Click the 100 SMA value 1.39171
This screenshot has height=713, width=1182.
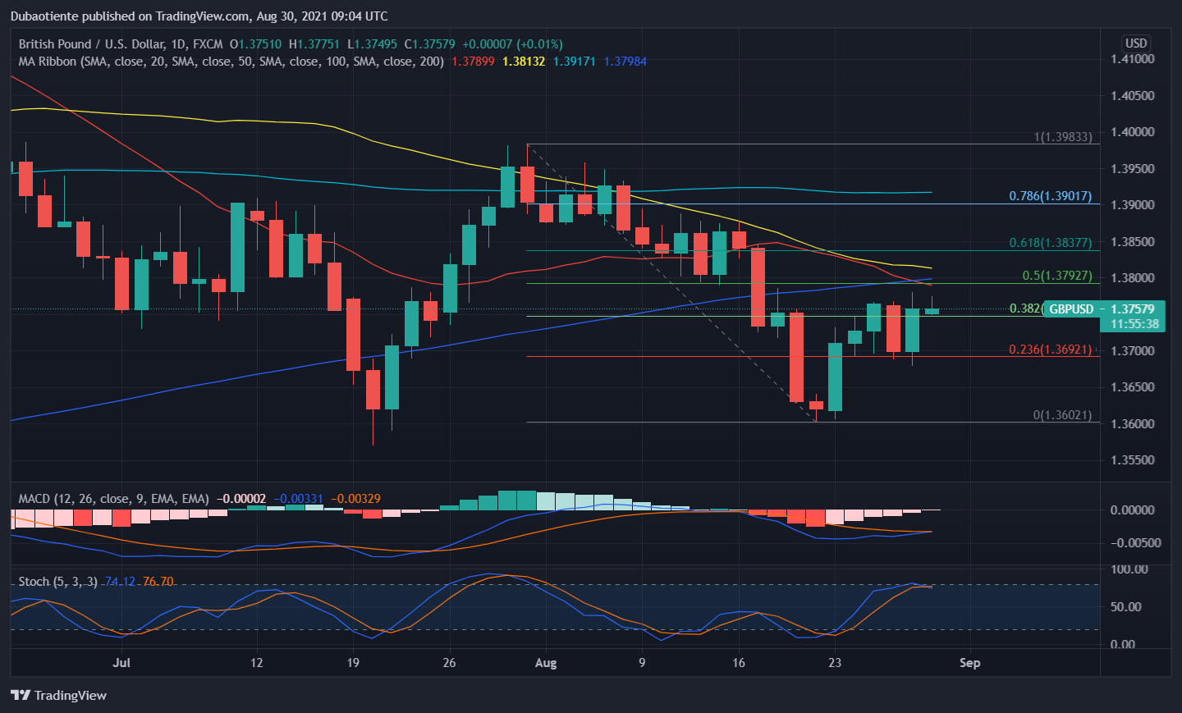point(575,62)
